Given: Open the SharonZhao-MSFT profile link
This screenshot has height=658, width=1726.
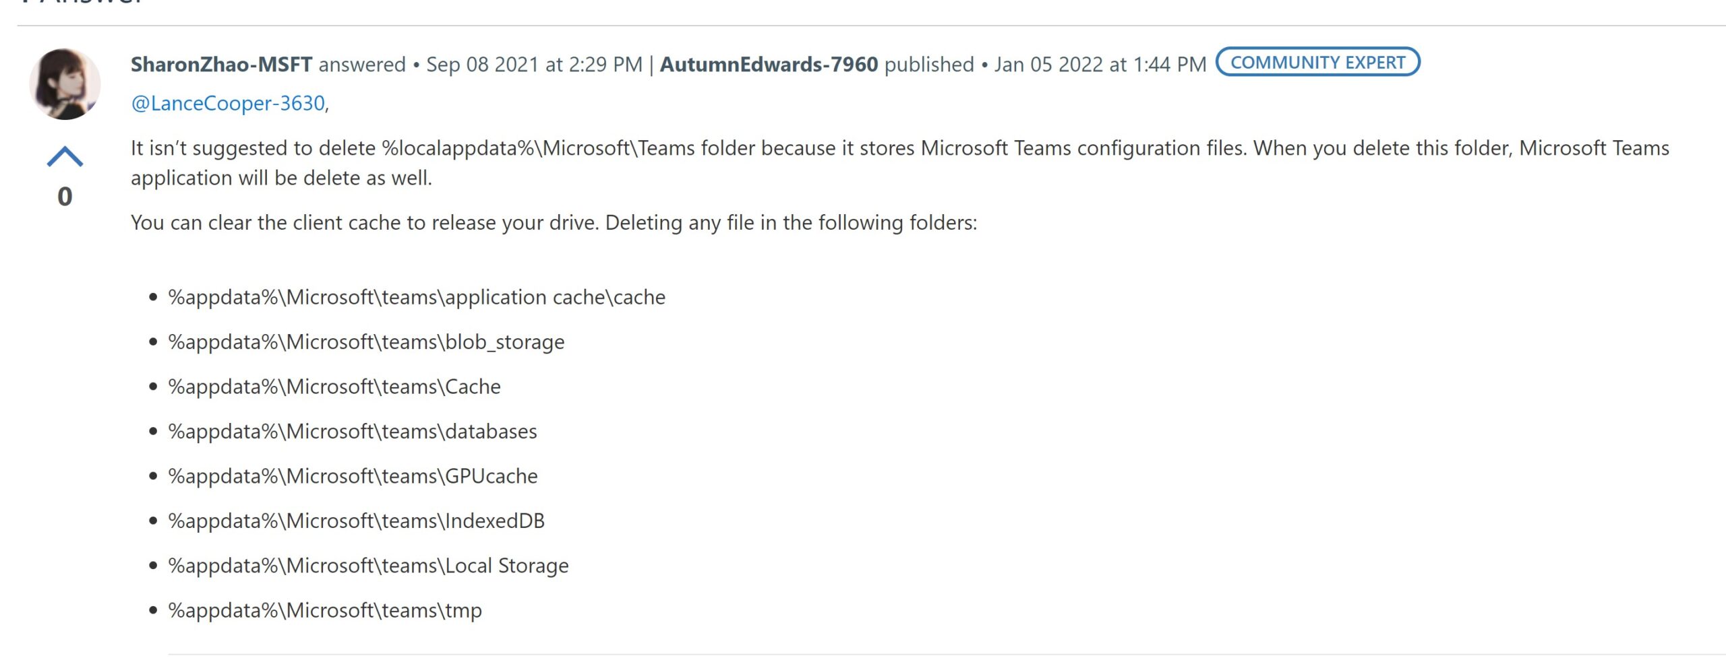Looking at the screenshot, I should (x=221, y=65).
